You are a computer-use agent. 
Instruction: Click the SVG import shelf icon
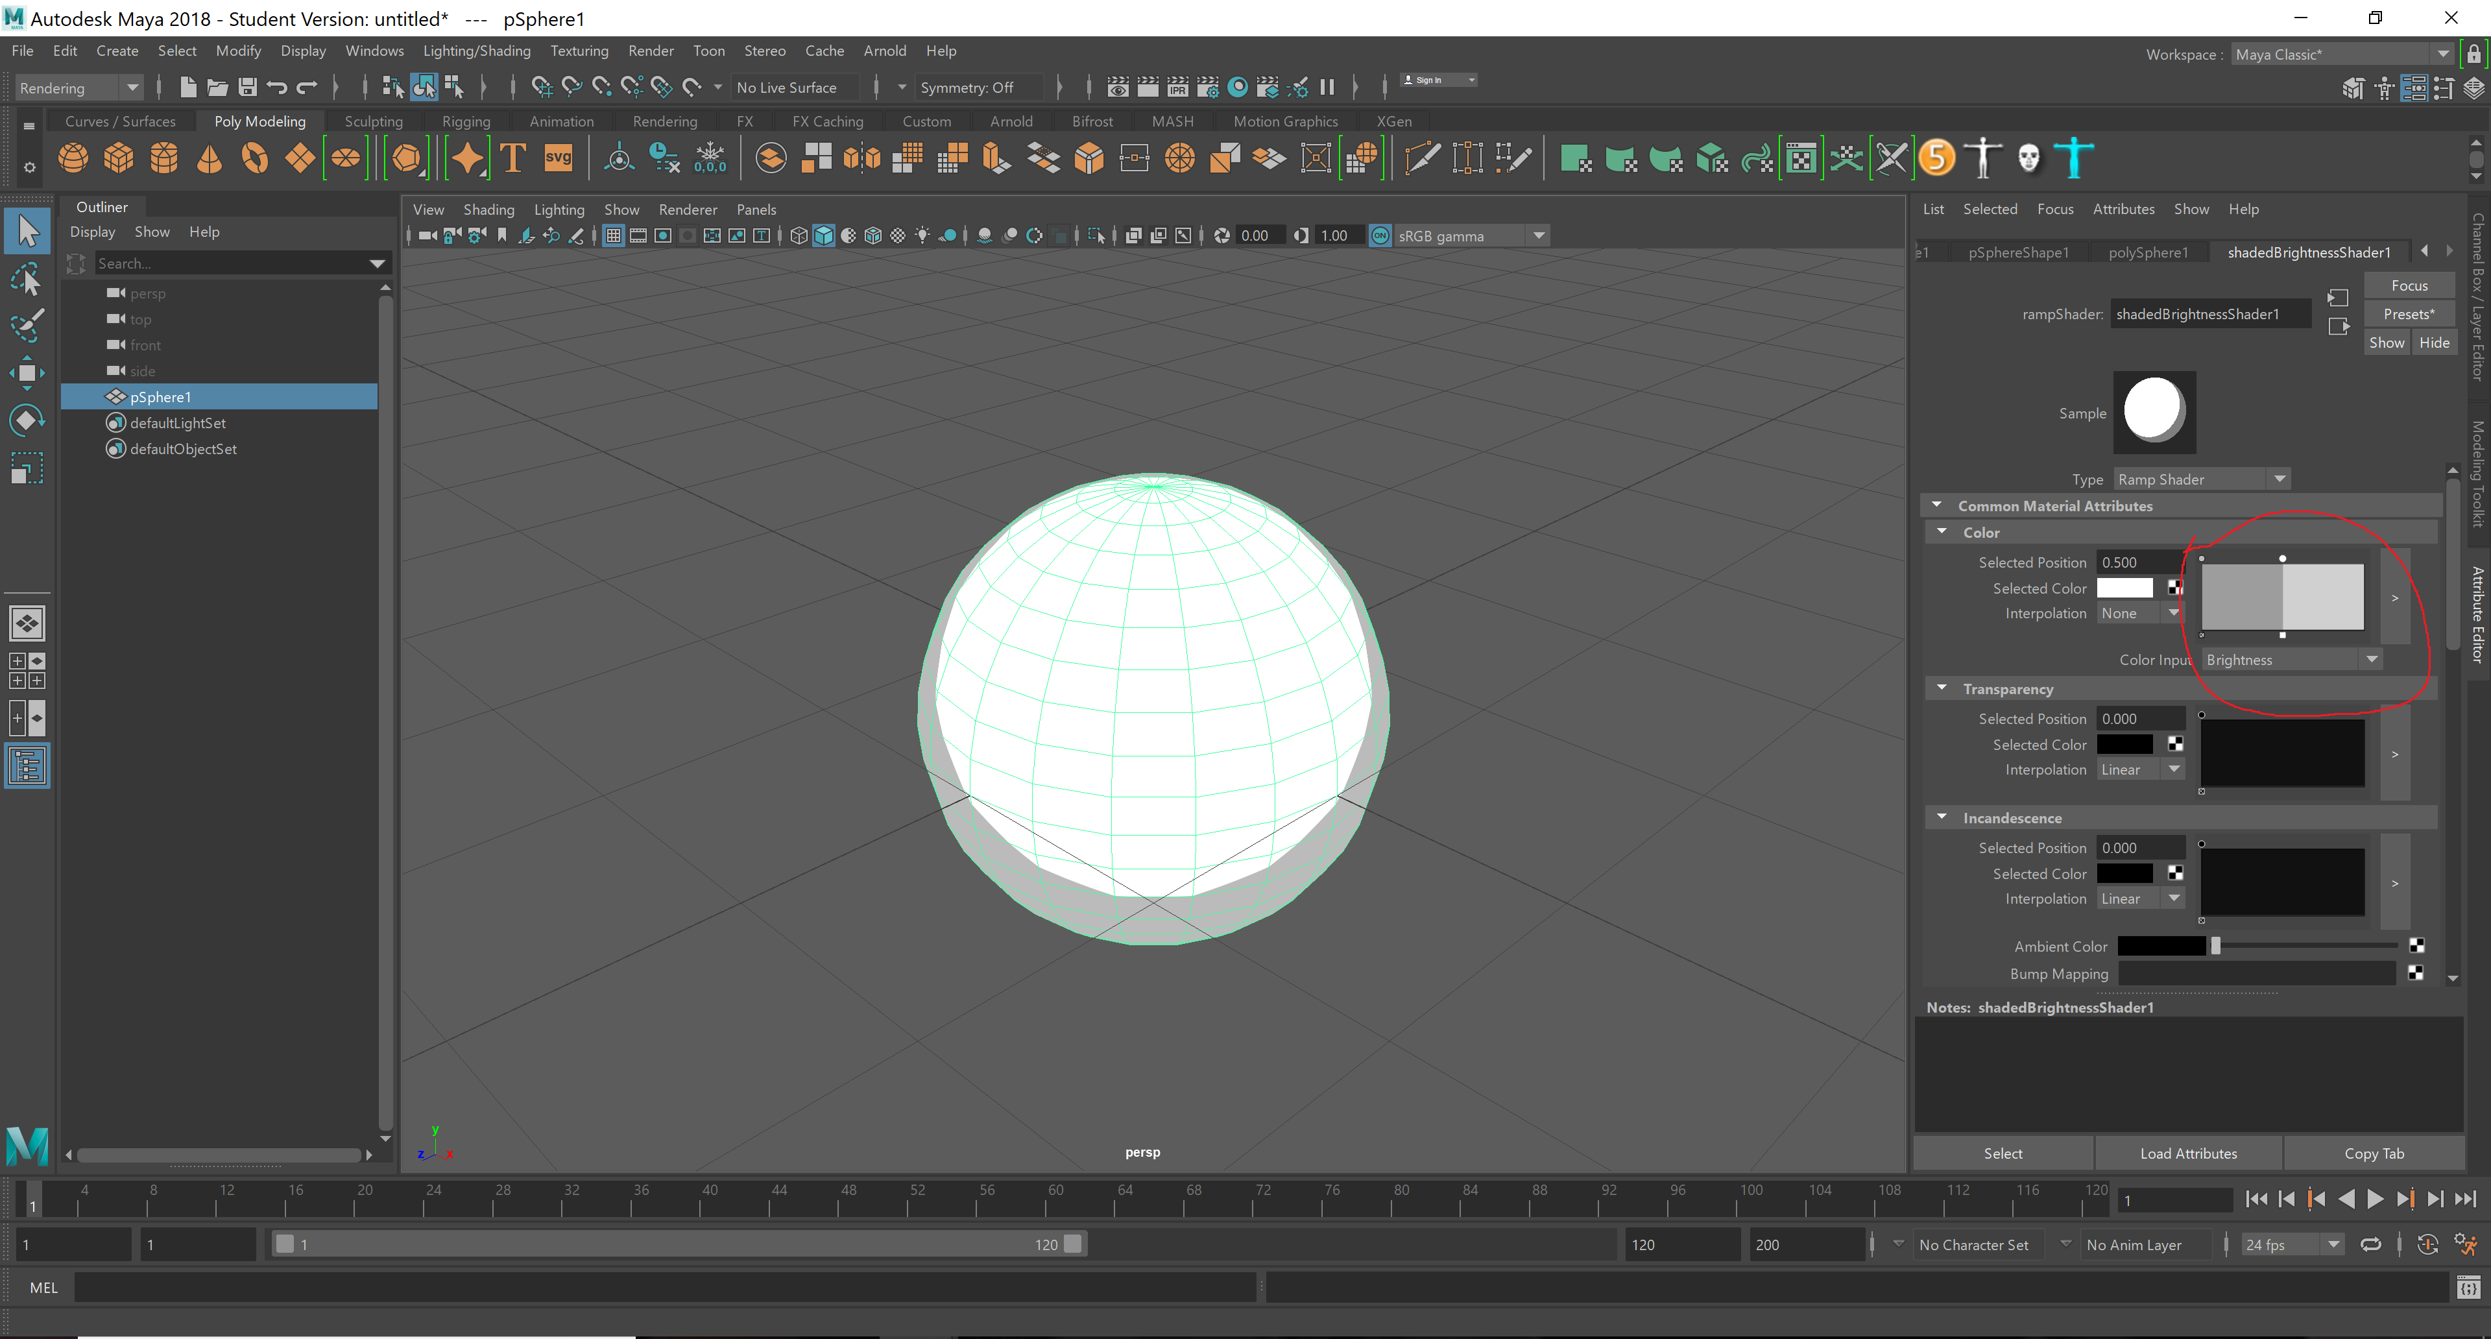(x=558, y=158)
